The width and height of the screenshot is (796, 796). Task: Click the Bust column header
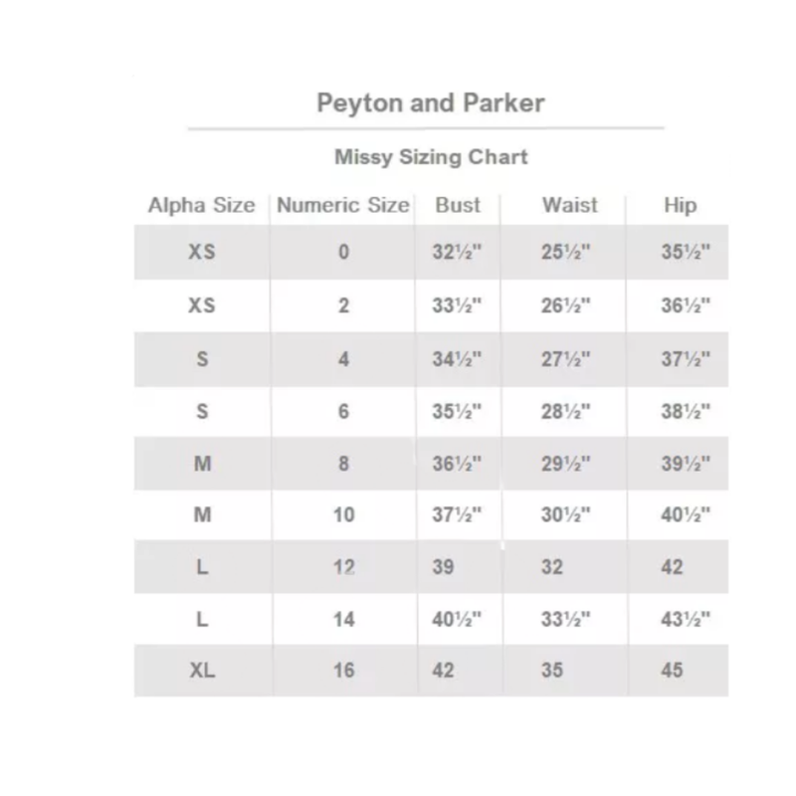pos(458,206)
